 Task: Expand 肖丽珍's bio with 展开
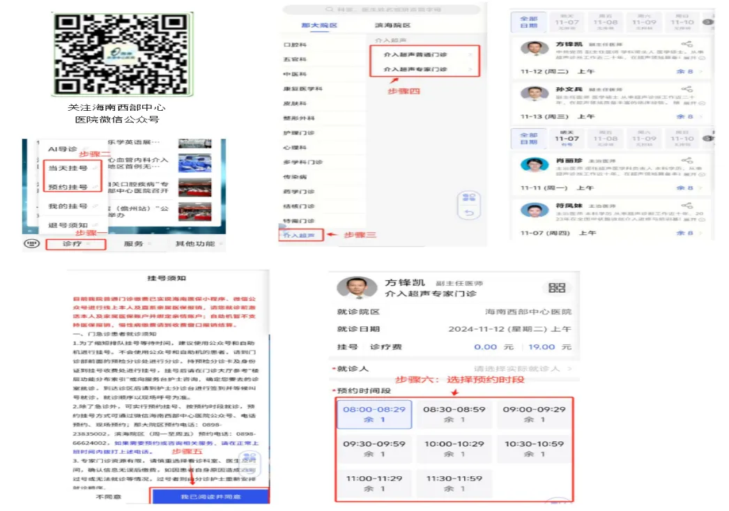[695, 174]
